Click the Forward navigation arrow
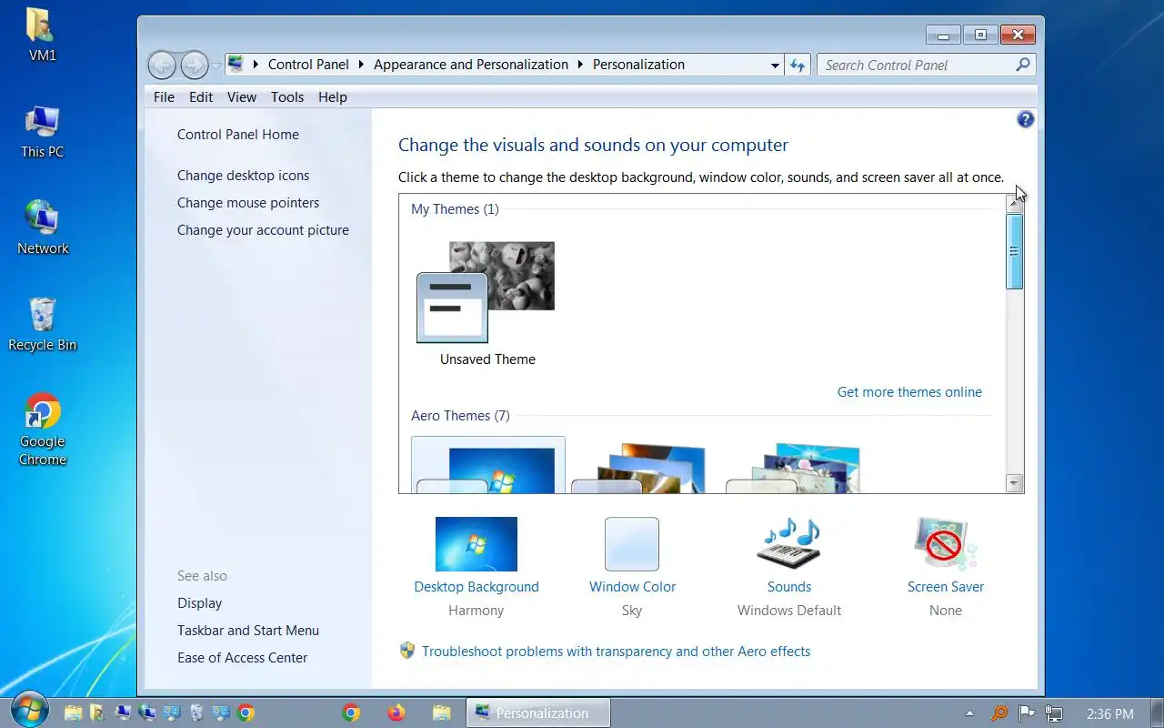This screenshot has width=1164, height=728. point(194,65)
